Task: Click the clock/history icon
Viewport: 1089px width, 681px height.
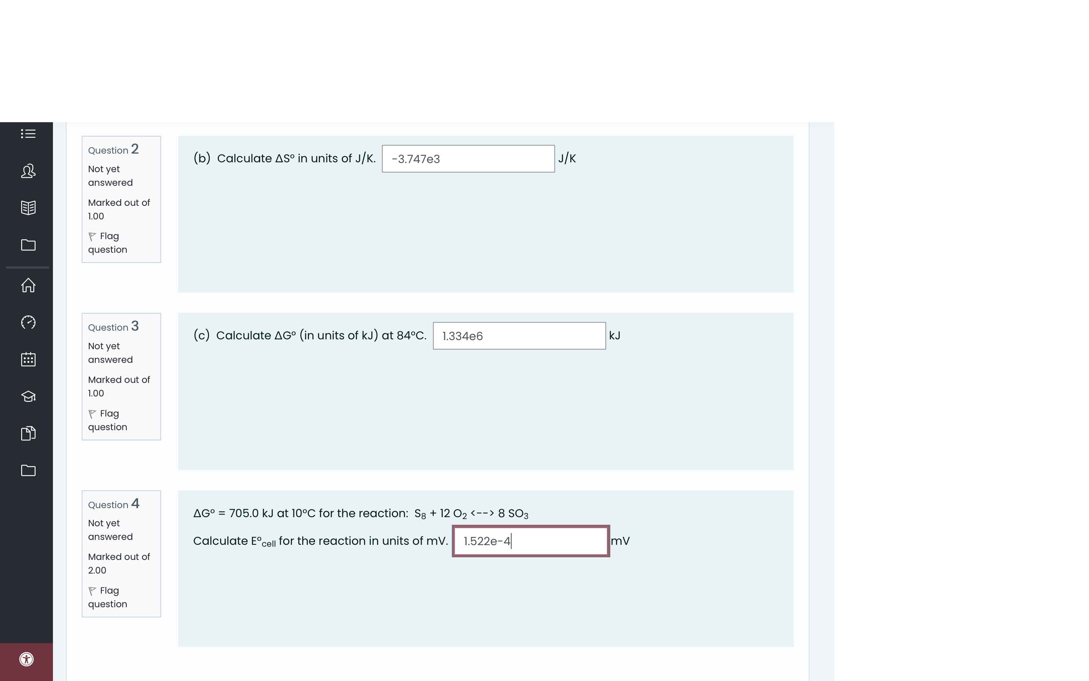Action: (x=28, y=322)
